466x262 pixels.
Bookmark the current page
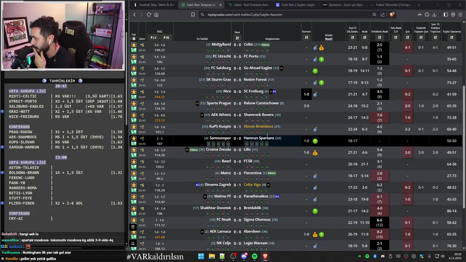[193, 15]
